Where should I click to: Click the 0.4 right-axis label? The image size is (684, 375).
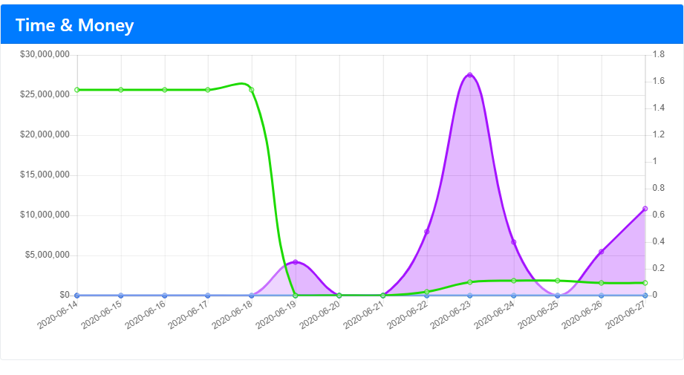coord(659,241)
